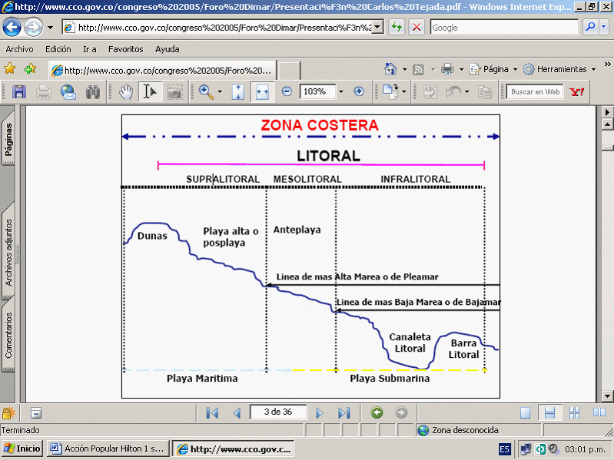The image size is (614, 460).
Task: Switch to Acción Popular Hilton taskbar window
Action: (107, 448)
